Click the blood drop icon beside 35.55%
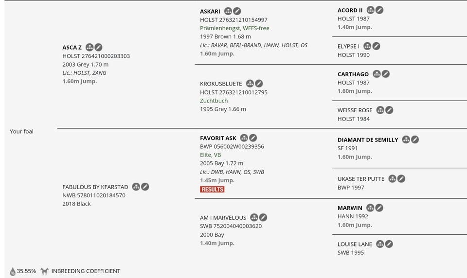Image resolution: width=467 pixels, height=278 pixels. [x=13, y=271]
